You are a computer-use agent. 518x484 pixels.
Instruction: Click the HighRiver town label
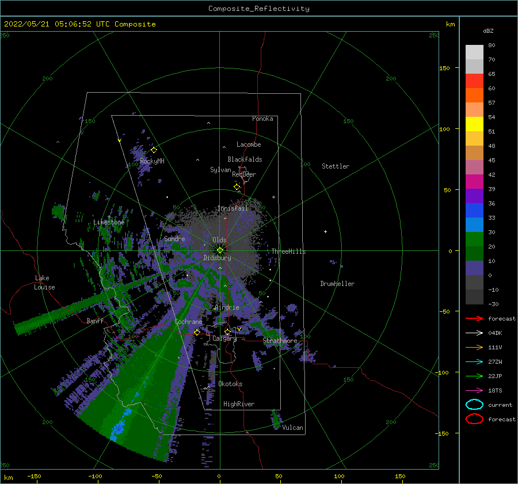click(x=239, y=404)
